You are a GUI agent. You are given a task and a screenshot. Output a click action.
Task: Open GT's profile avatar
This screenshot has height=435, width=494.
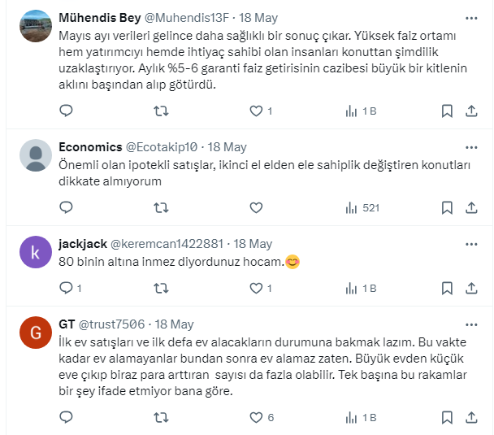tap(35, 333)
